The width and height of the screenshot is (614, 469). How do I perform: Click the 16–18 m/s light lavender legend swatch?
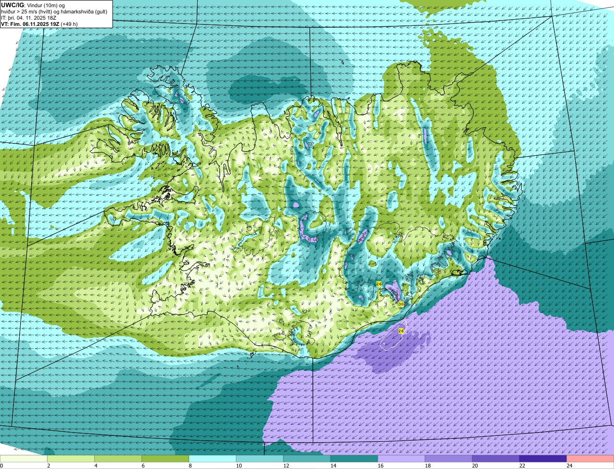pyautogui.click(x=401, y=458)
